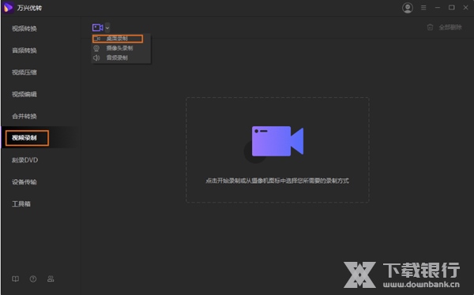474x295 pixels.
Task: Open the community people icon at bottom
Action: (51, 278)
